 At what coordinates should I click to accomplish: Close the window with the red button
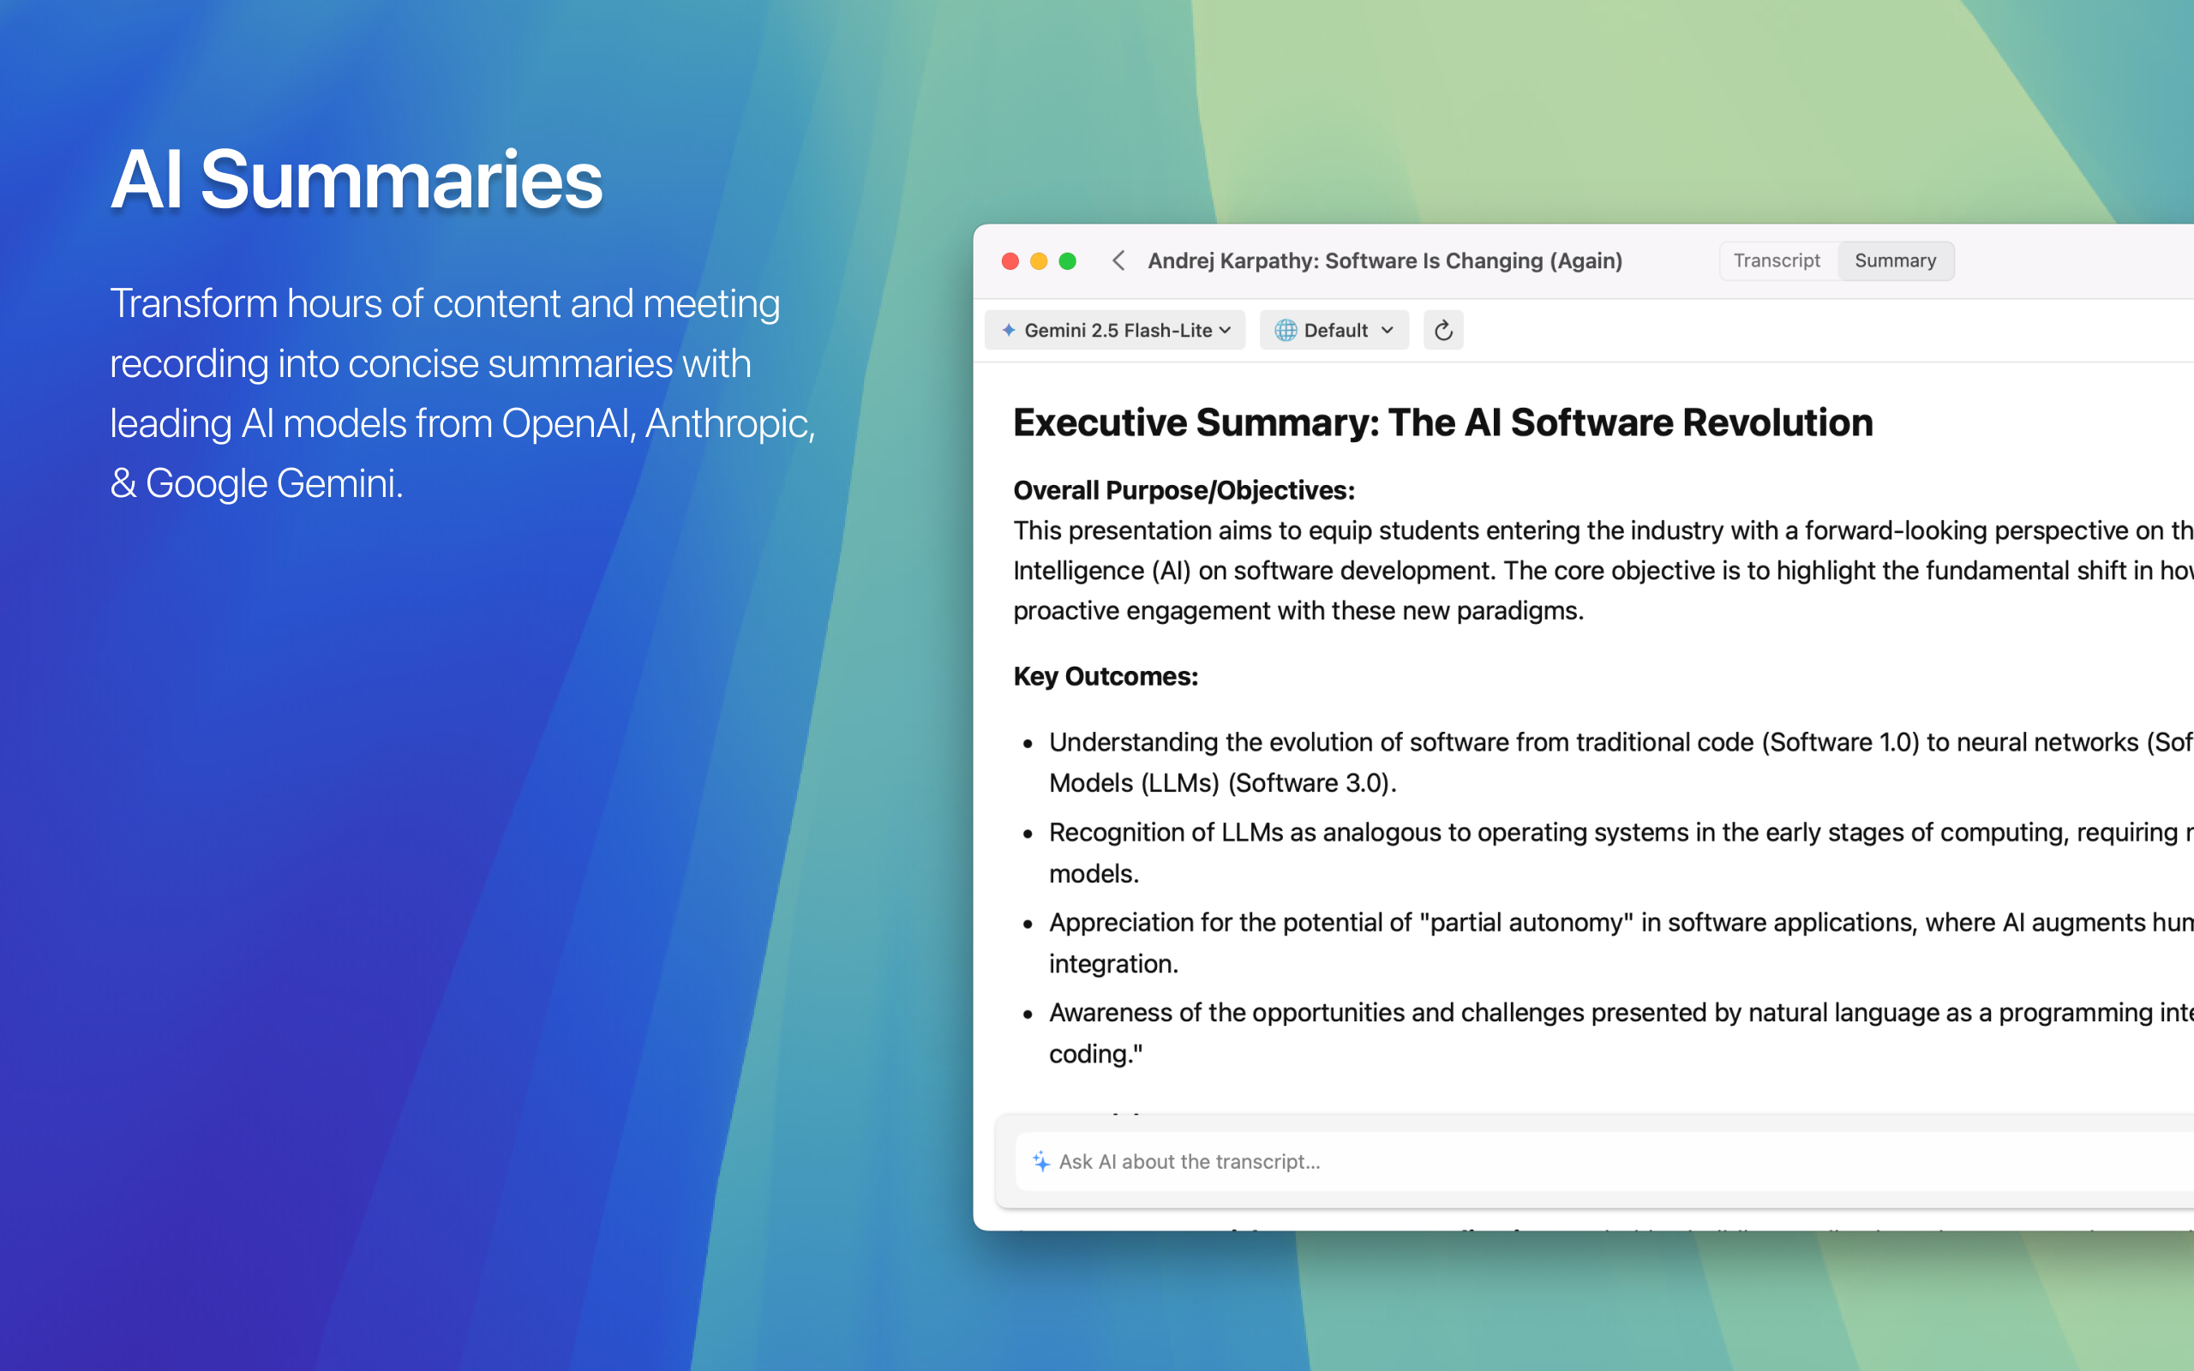(1010, 261)
